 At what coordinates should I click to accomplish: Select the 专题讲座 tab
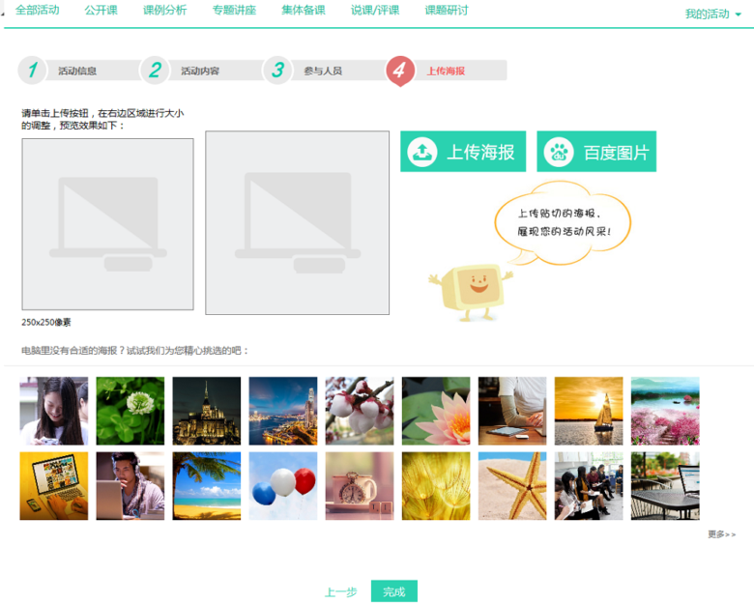234,10
